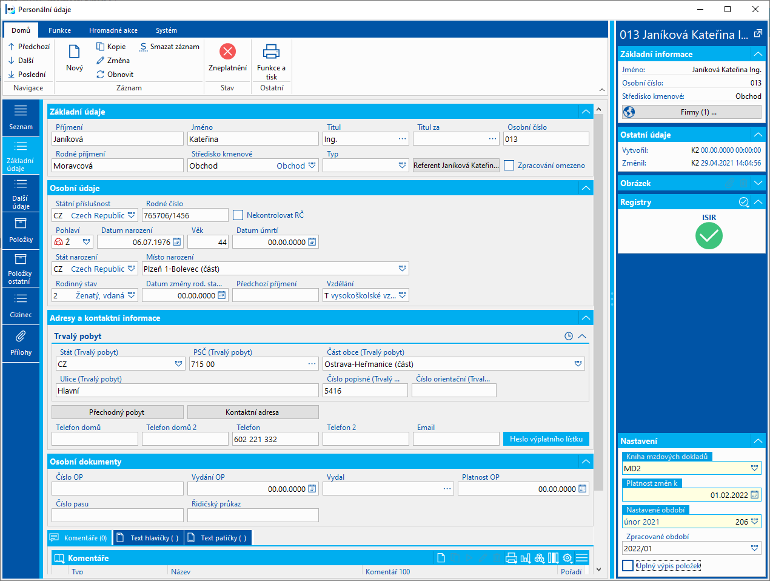Screen dimensions: 770x581
Task: Open Rodinný stav dropdown
Action: pyautogui.click(x=131, y=295)
